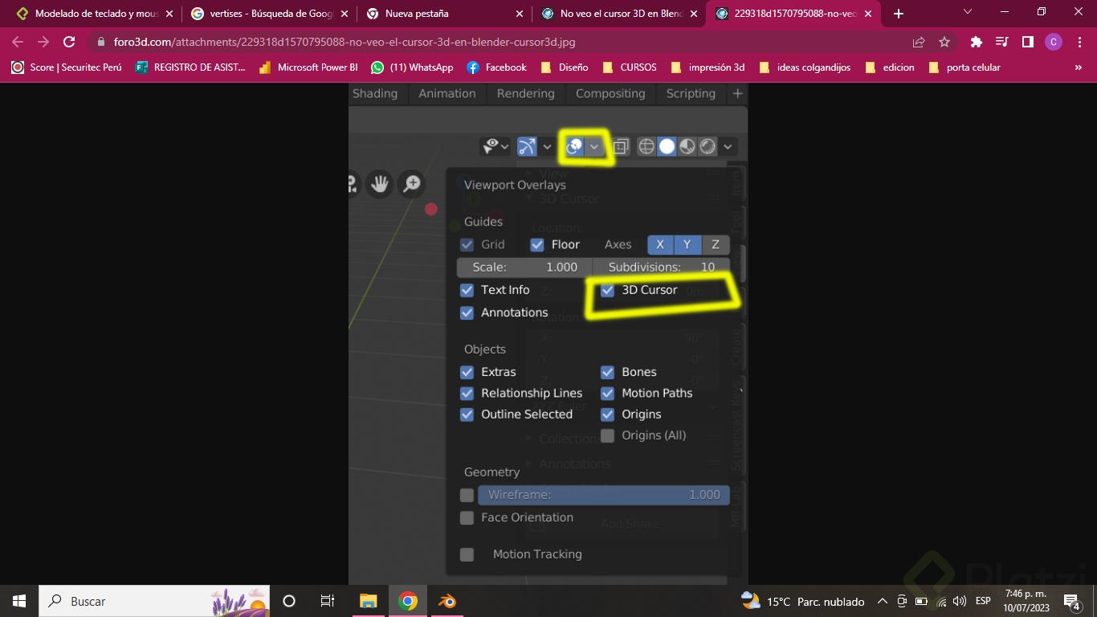
Task: Open the Facebook bookmark
Action: click(x=496, y=67)
